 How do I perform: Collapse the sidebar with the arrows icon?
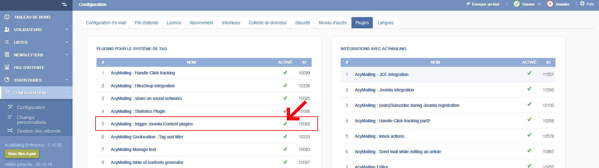tap(64, 4)
